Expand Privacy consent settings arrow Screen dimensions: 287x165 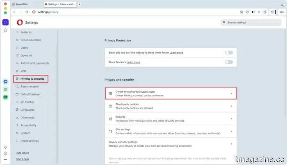pos(231,144)
